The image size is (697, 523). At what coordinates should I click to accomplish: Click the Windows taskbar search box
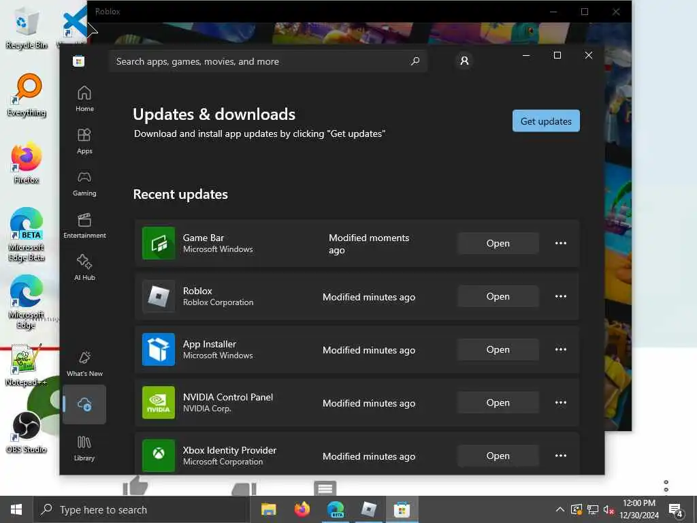pyautogui.click(x=142, y=509)
